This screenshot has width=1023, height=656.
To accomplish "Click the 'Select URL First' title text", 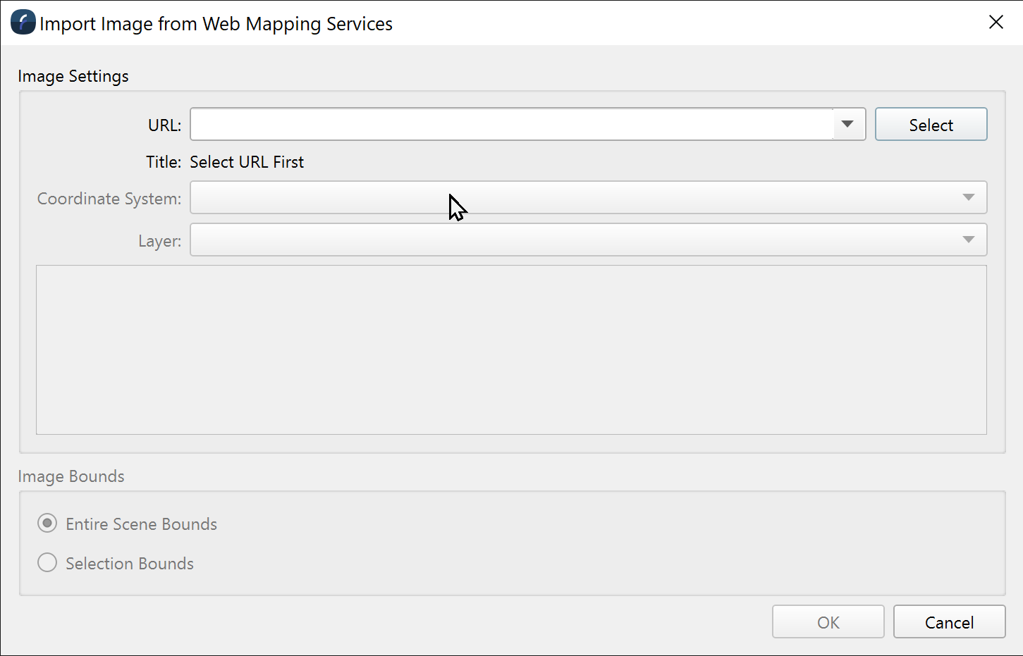I will click(x=247, y=162).
